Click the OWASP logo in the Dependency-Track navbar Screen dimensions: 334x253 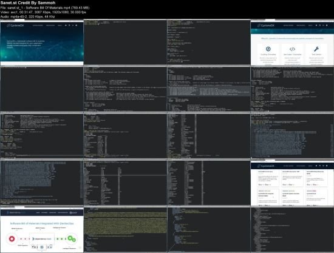click(73, 212)
